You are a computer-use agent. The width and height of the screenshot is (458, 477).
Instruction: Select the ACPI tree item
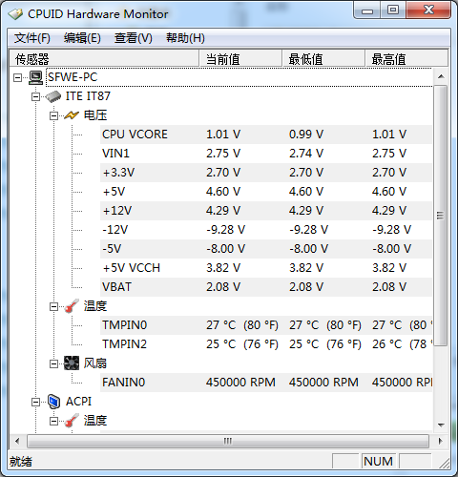78,402
